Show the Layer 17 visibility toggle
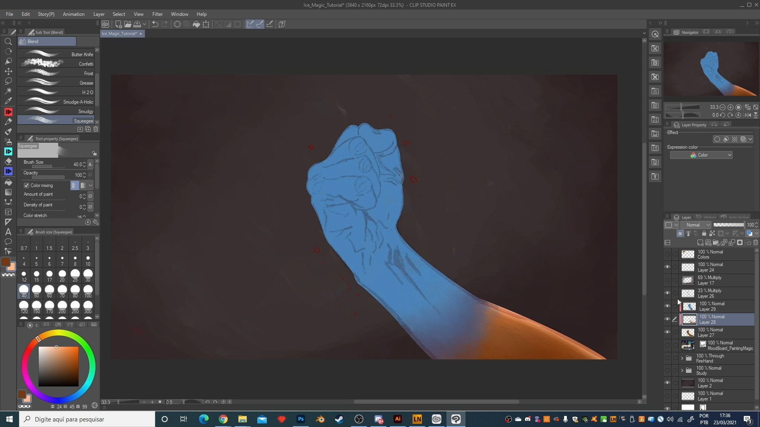Screen dimensions: 760x427 667,280
